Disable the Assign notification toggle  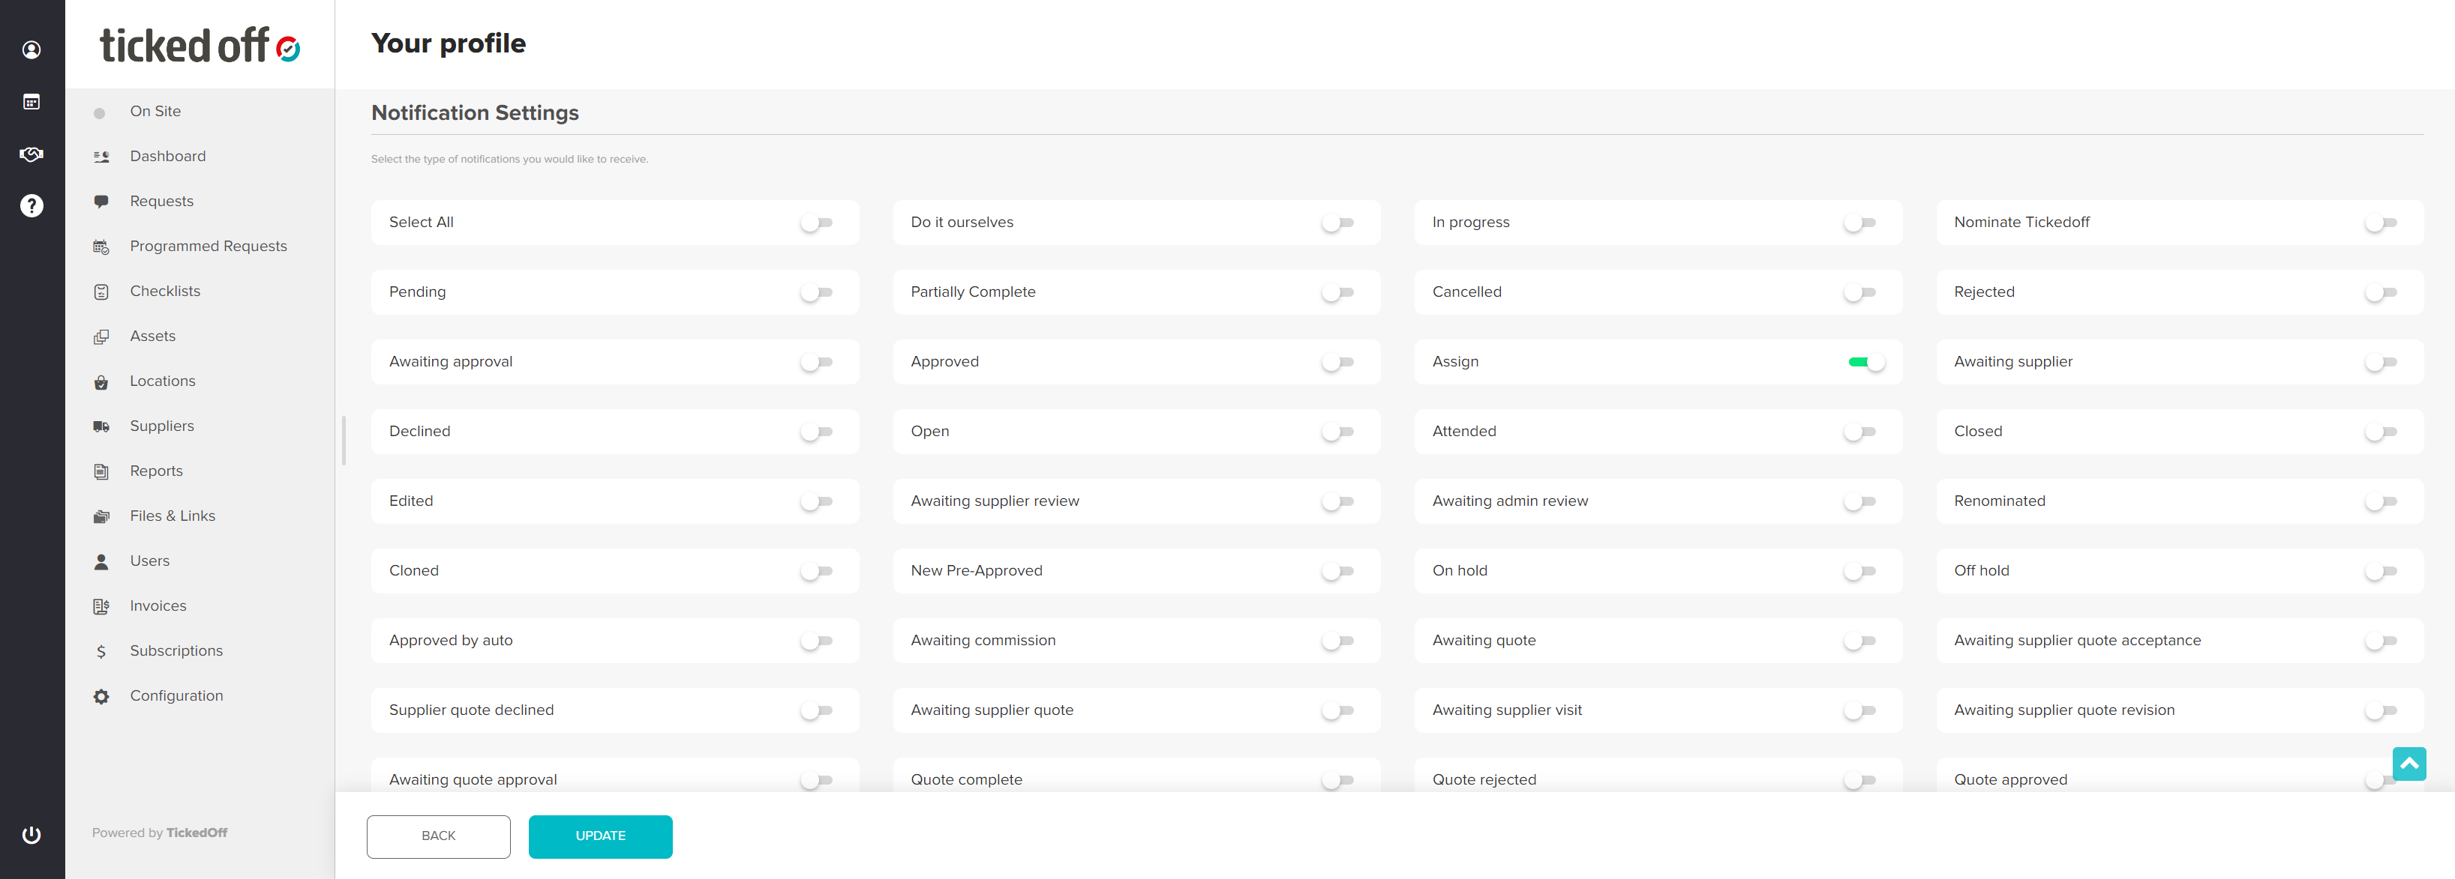coord(1865,362)
